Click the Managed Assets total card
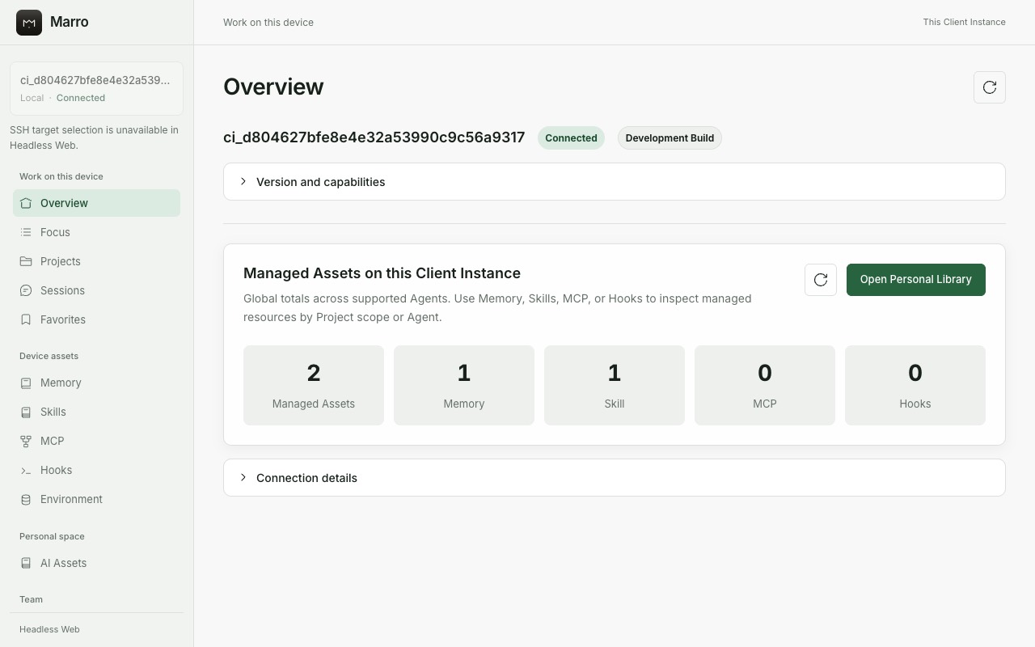 (314, 385)
